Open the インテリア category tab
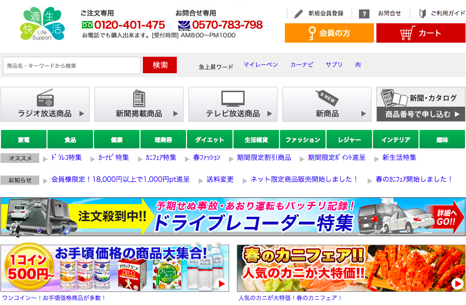This screenshot has width=466, height=305. coord(396,139)
